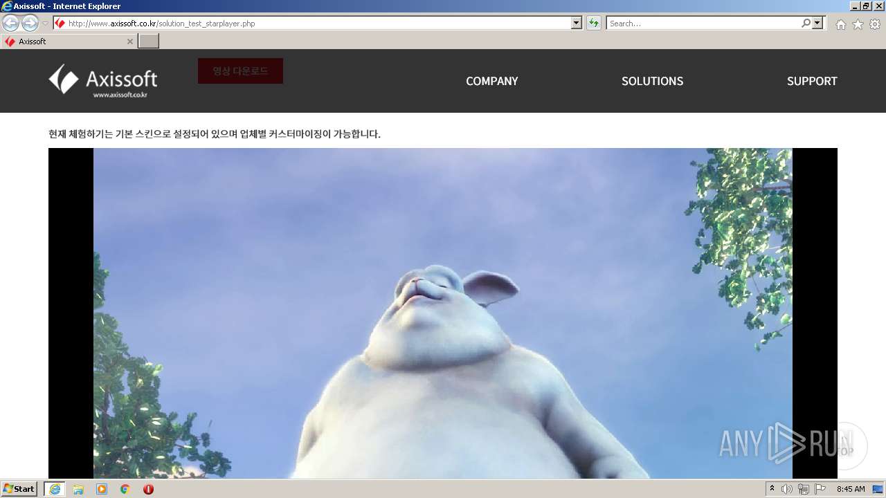Open the recent pages dropdown arrow
The image size is (886, 498).
pyautogui.click(x=45, y=24)
